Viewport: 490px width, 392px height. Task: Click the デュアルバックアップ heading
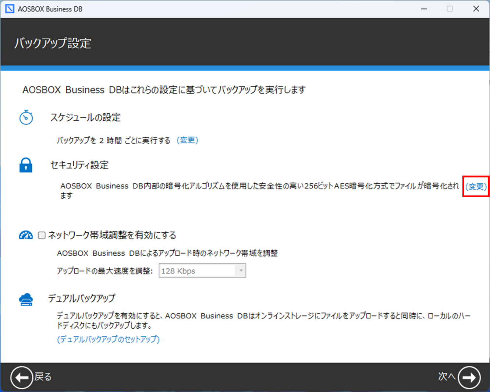(82, 298)
